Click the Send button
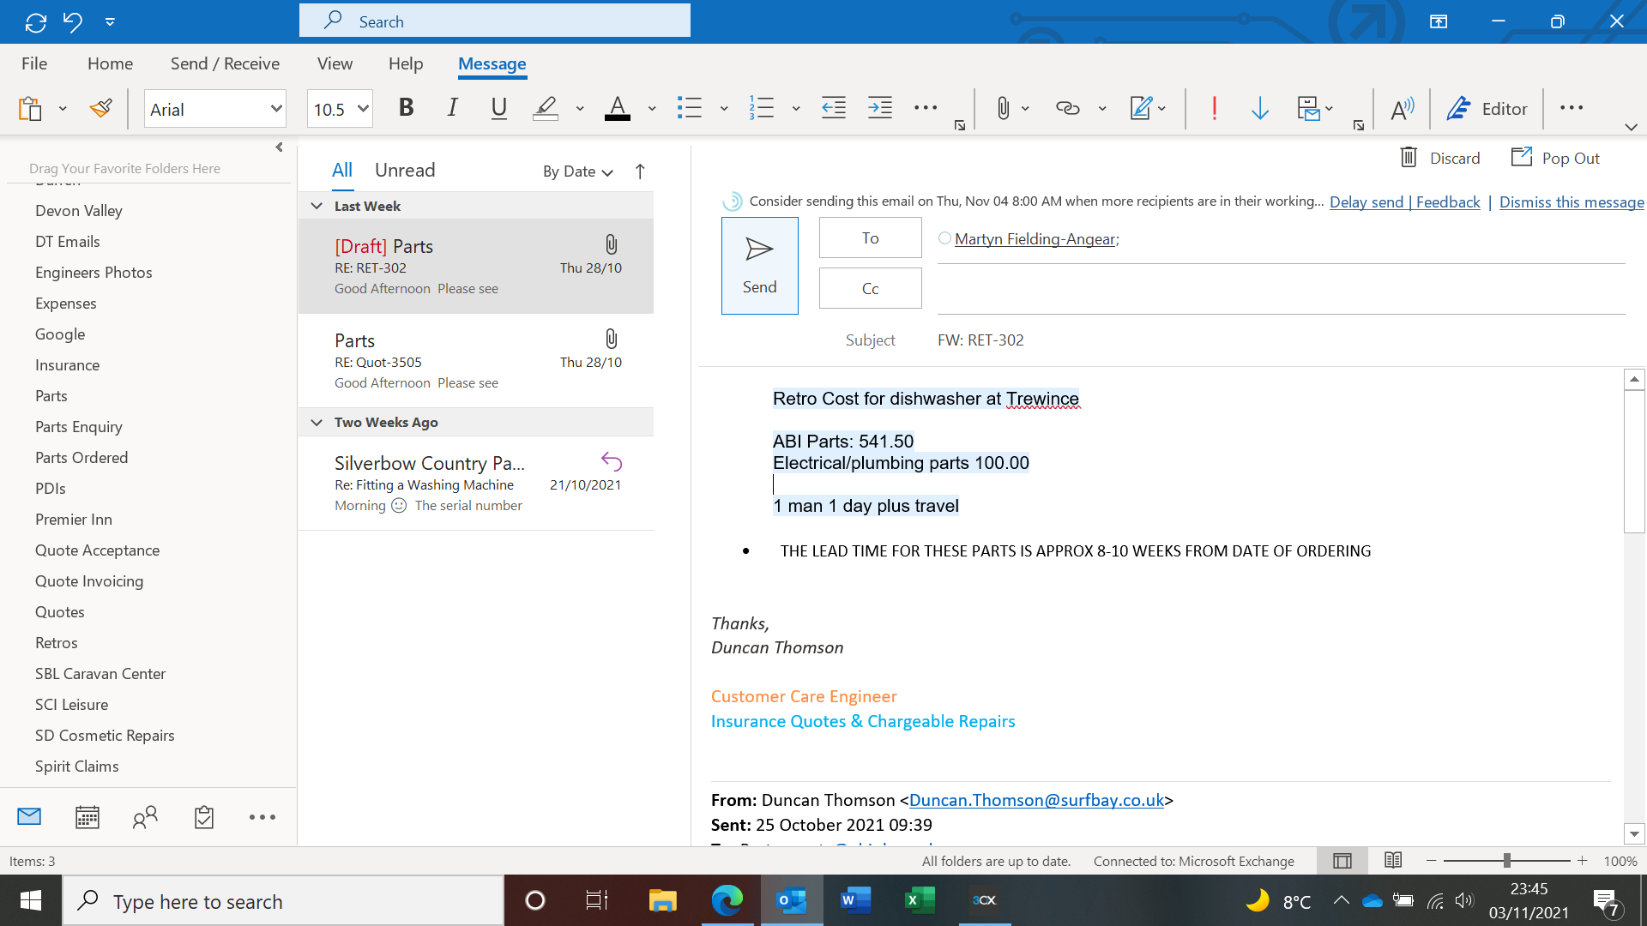Screen dimensions: 1647x926 pos(759,266)
